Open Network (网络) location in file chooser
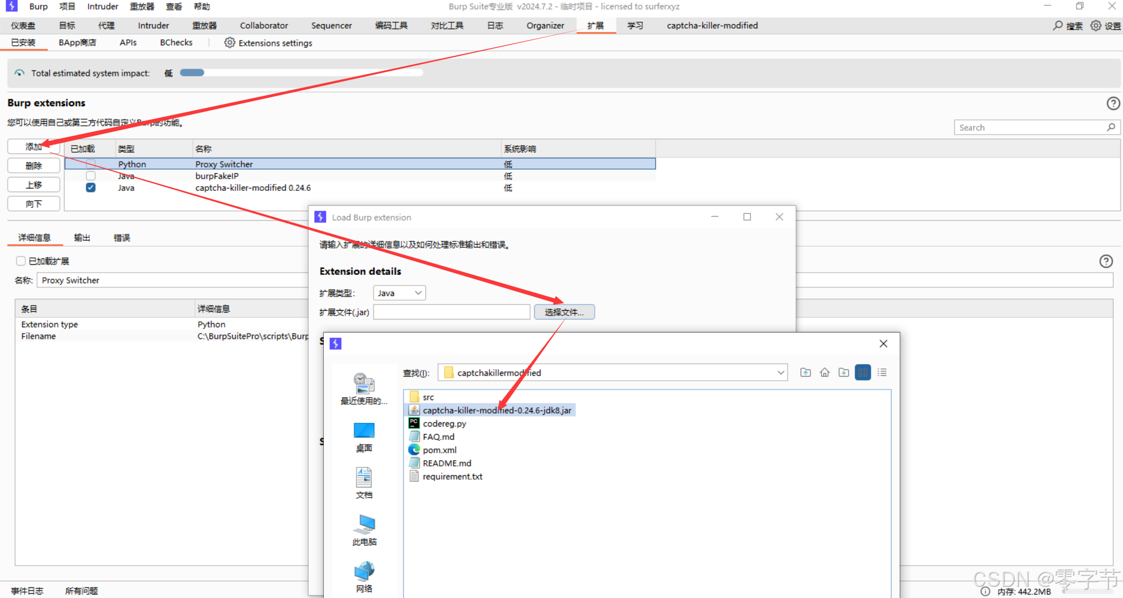Viewport: 1123px width, 598px height. tap(364, 577)
